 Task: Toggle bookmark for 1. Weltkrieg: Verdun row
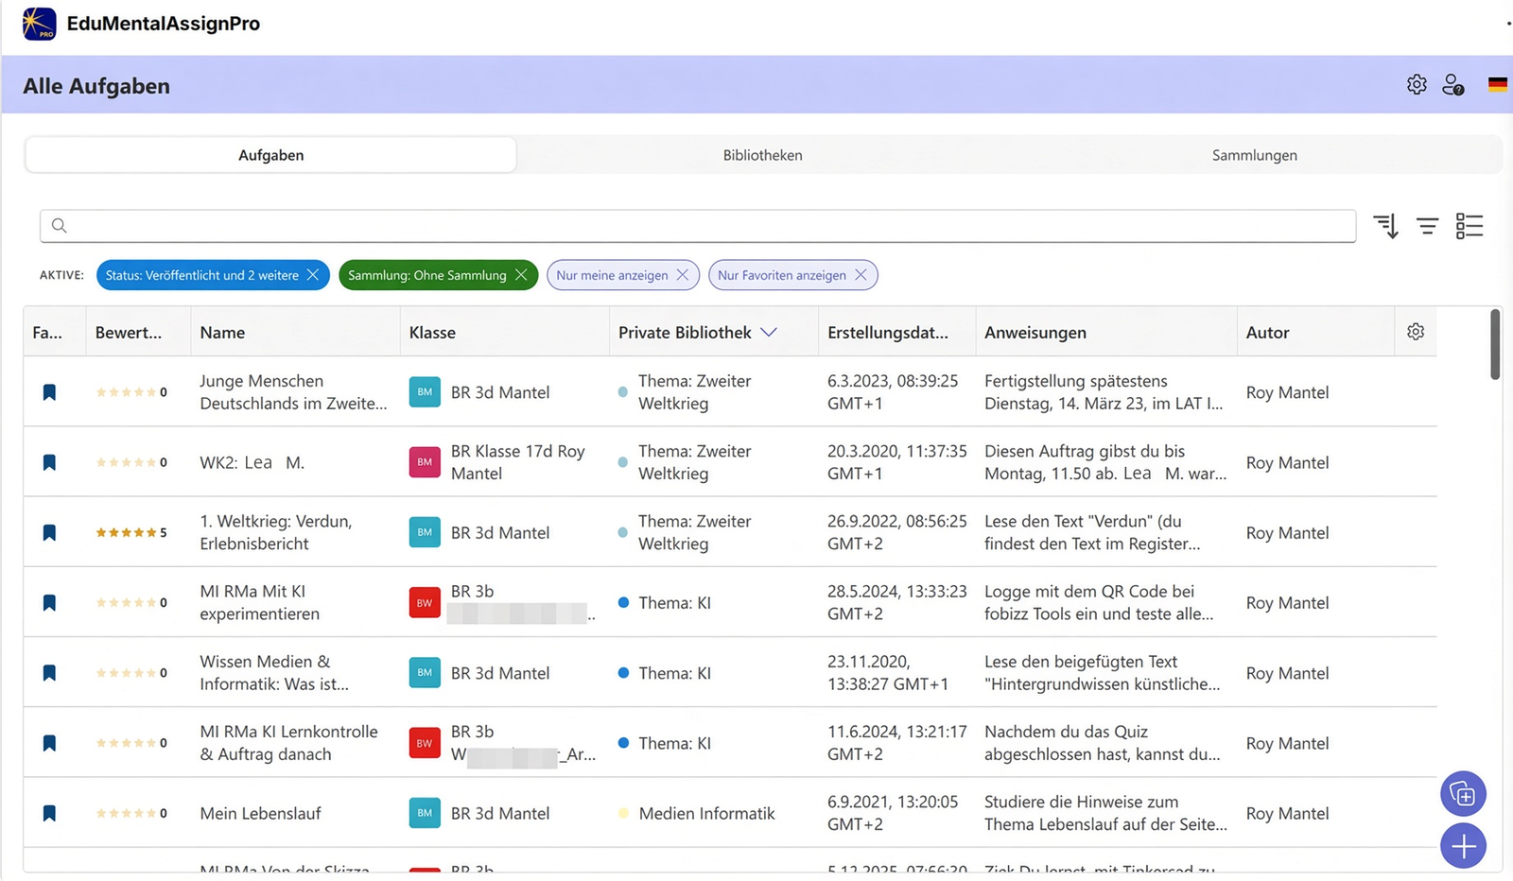click(x=49, y=532)
